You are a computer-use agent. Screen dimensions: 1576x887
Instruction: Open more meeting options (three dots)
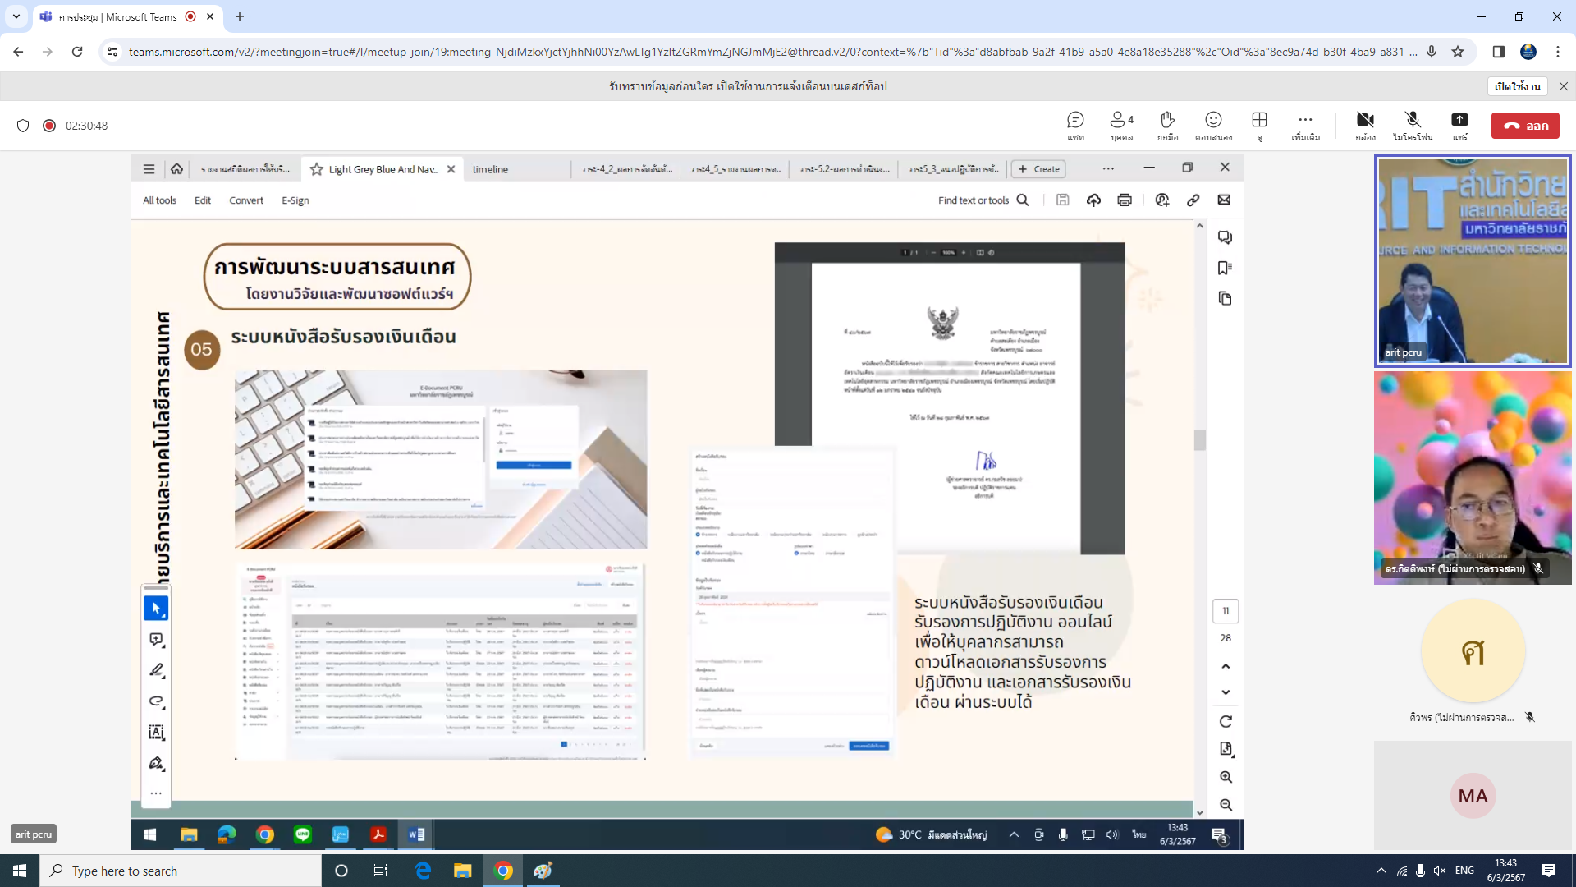pyautogui.click(x=1305, y=126)
